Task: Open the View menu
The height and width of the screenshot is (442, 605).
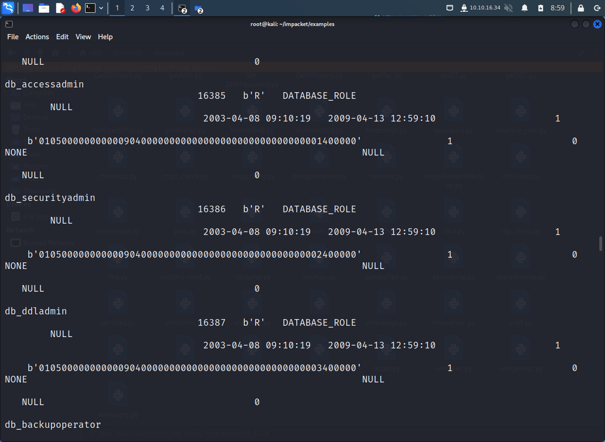Action: (83, 37)
